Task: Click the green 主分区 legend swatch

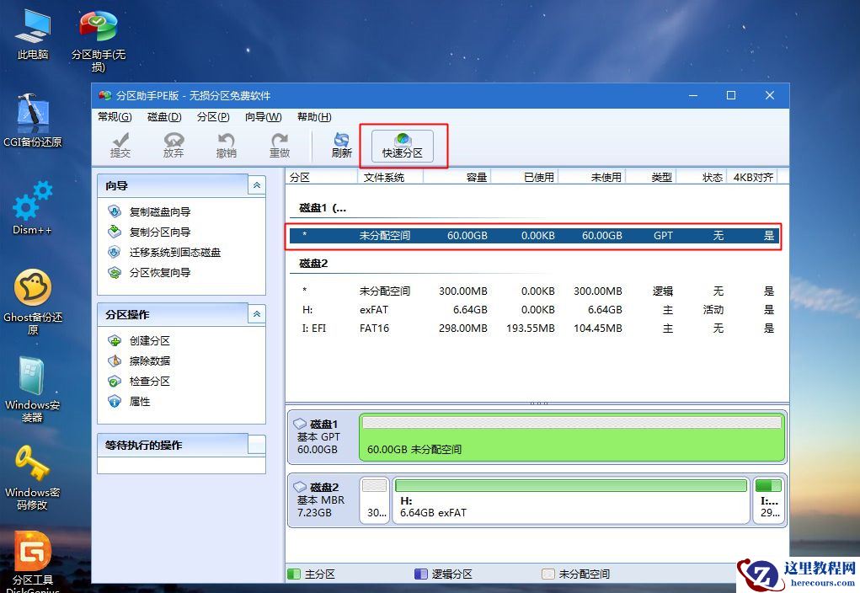Action: pyautogui.click(x=293, y=573)
